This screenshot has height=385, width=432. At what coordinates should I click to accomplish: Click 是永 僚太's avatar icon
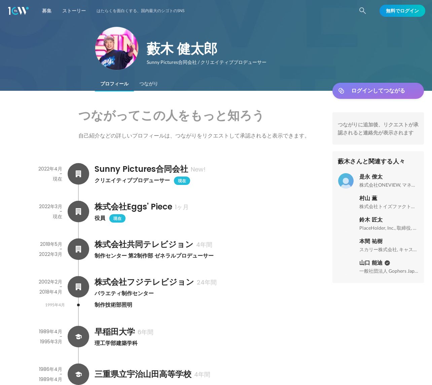(346, 181)
